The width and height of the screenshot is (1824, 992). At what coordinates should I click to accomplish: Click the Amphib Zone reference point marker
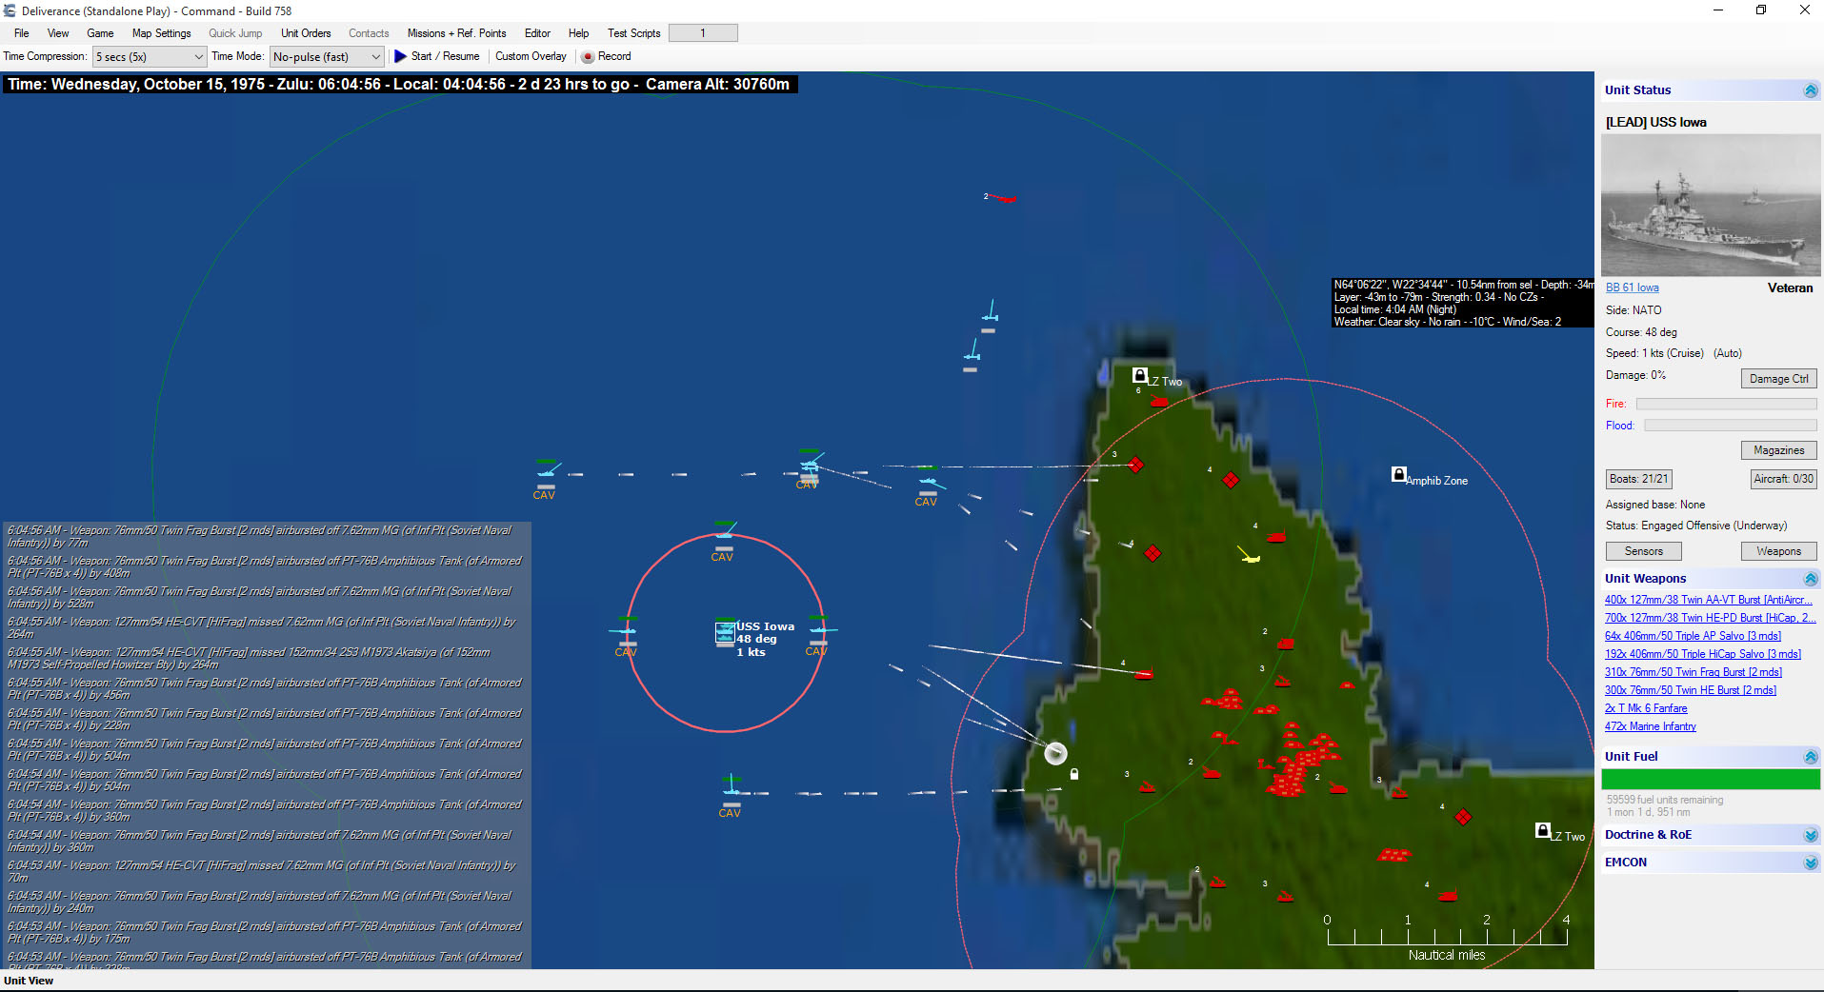1397,474
